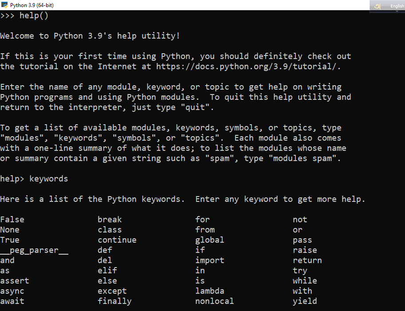Click the Python icon in the title bar
The height and width of the screenshot is (311, 405).
click(4, 5)
